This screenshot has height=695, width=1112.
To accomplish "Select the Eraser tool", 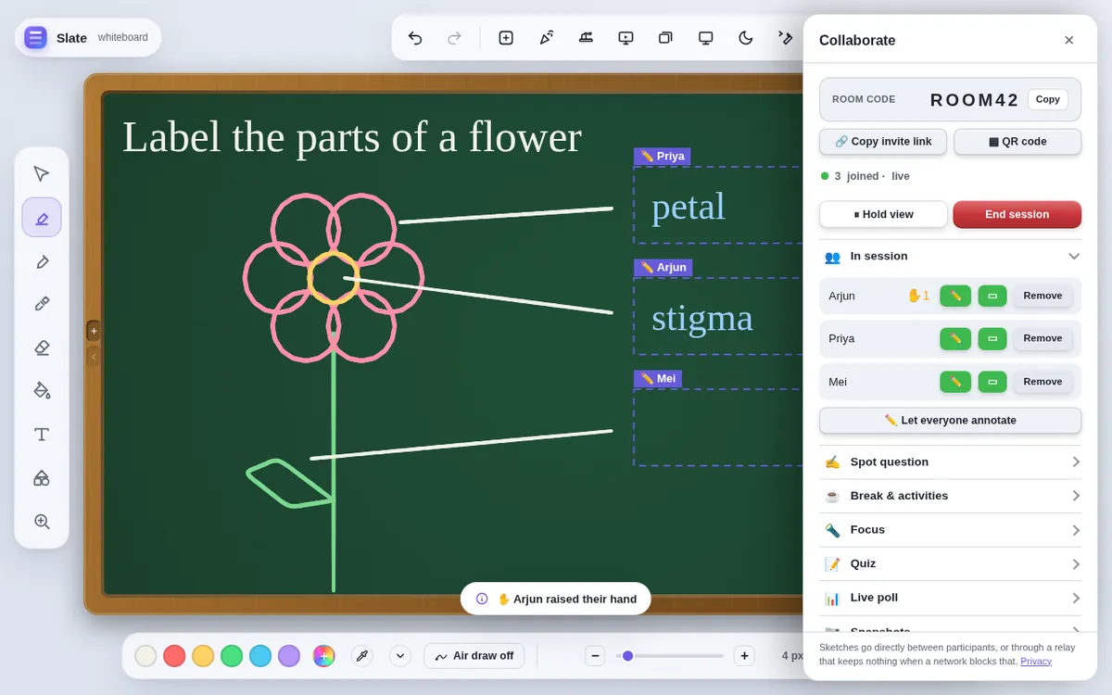I will tap(42, 347).
